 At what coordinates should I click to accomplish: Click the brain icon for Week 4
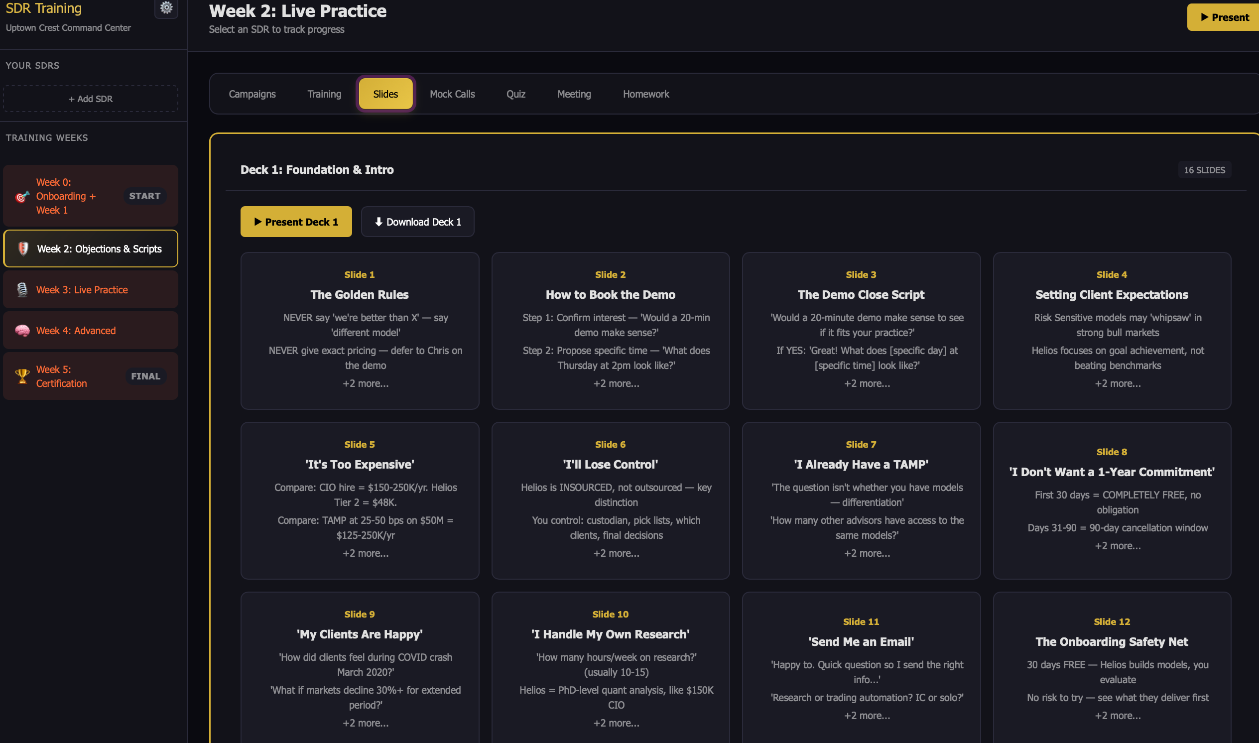click(22, 331)
